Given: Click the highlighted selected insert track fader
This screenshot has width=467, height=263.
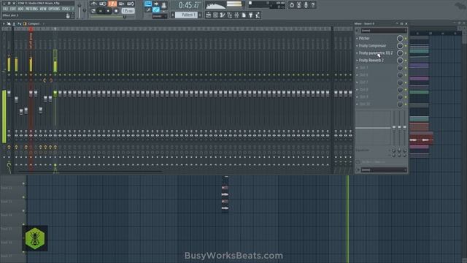Looking at the screenshot, I should [55, 94].
